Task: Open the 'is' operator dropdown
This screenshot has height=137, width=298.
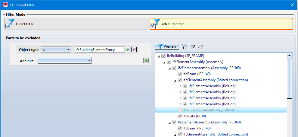Action: (56, 49)
